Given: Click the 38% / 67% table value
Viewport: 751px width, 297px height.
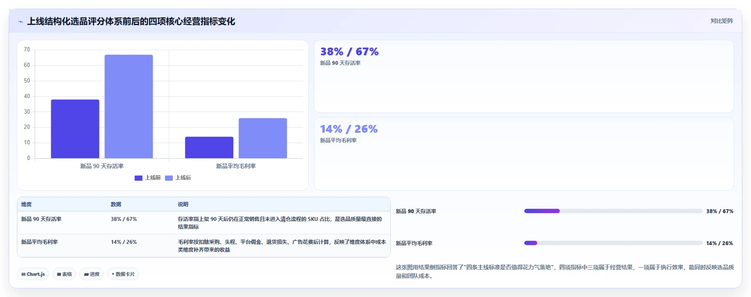Looking at the screenshot, I should point(124,219).
